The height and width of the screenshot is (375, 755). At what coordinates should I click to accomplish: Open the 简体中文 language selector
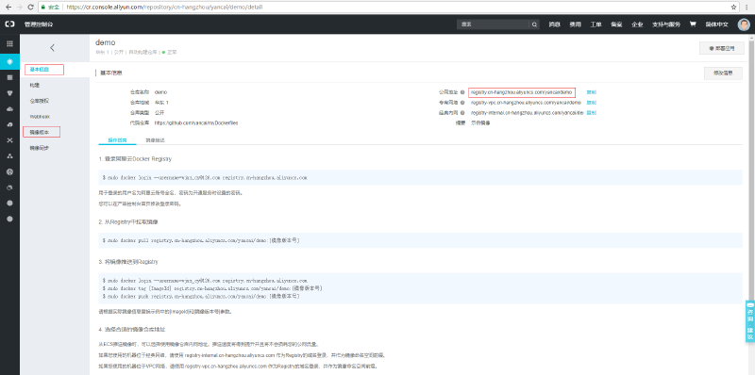[717, 24]
